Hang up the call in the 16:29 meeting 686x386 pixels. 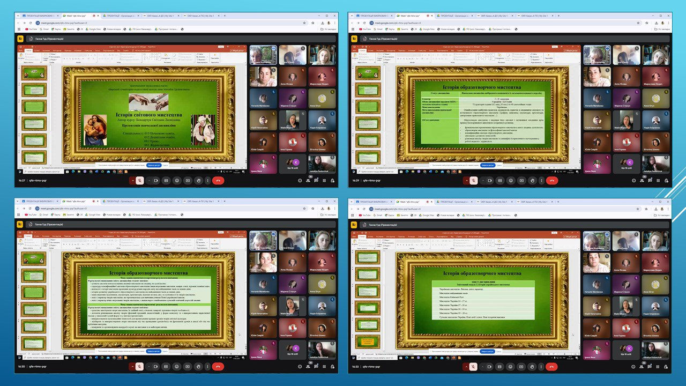551,181
